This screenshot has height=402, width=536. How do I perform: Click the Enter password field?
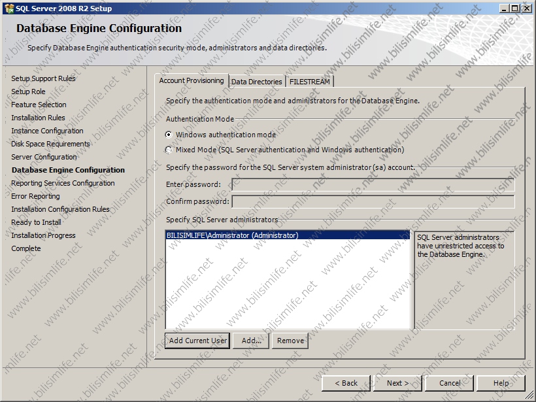[373, 185]
